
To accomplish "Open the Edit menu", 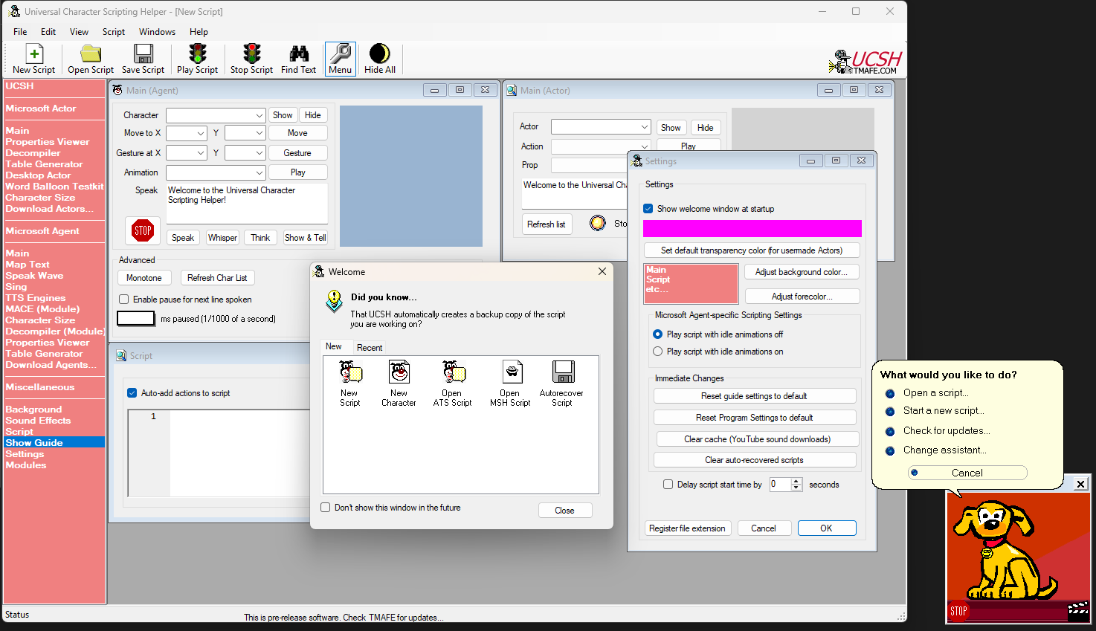I will [x=48, y=32].
